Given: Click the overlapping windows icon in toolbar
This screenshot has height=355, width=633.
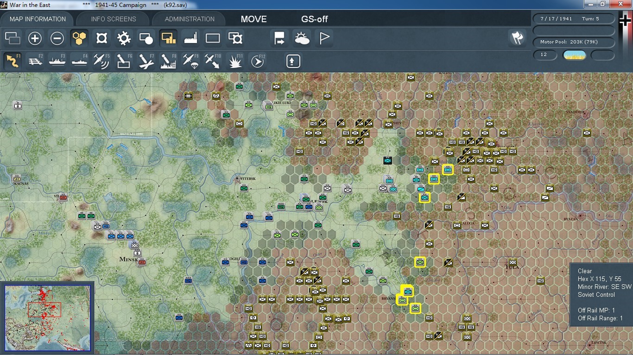Looking at the screenshot, I should pyautogui.click(x=13, y=38).
